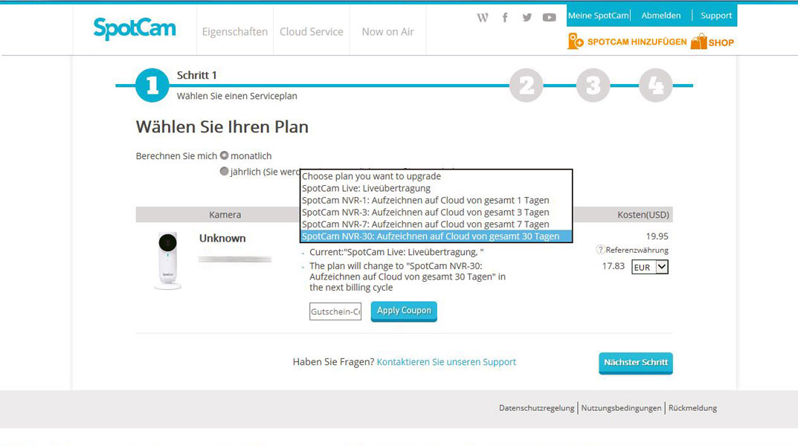
Task: Click the Referenzwährung label
Action: click(637, 250)
